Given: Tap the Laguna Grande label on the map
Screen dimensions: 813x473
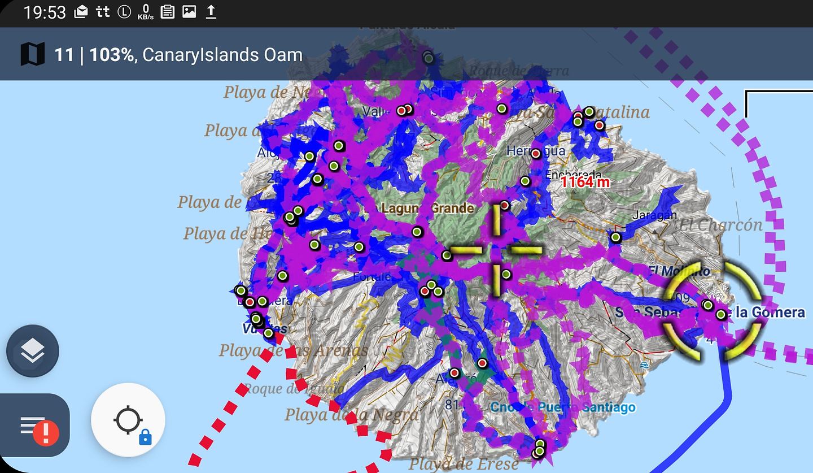Looking at the screenshot, I should point(427,208).
